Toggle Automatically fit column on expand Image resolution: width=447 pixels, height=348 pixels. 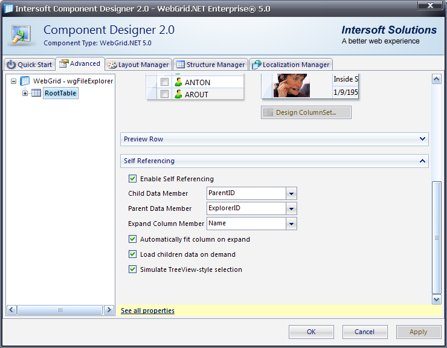click(132, 239)
